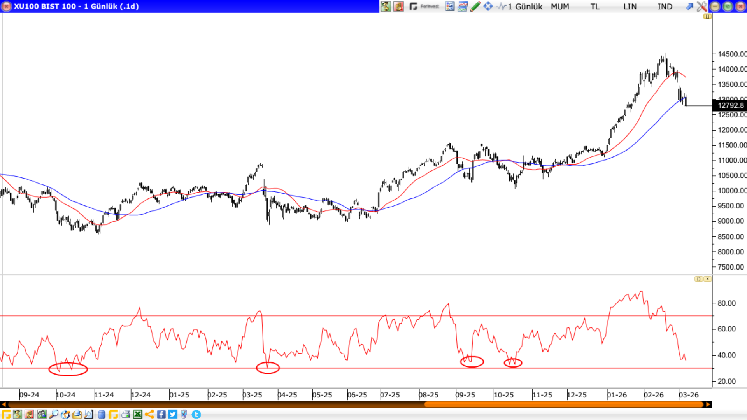
Task: Open the IND indicators menu
Action: [x=665, y=7]
